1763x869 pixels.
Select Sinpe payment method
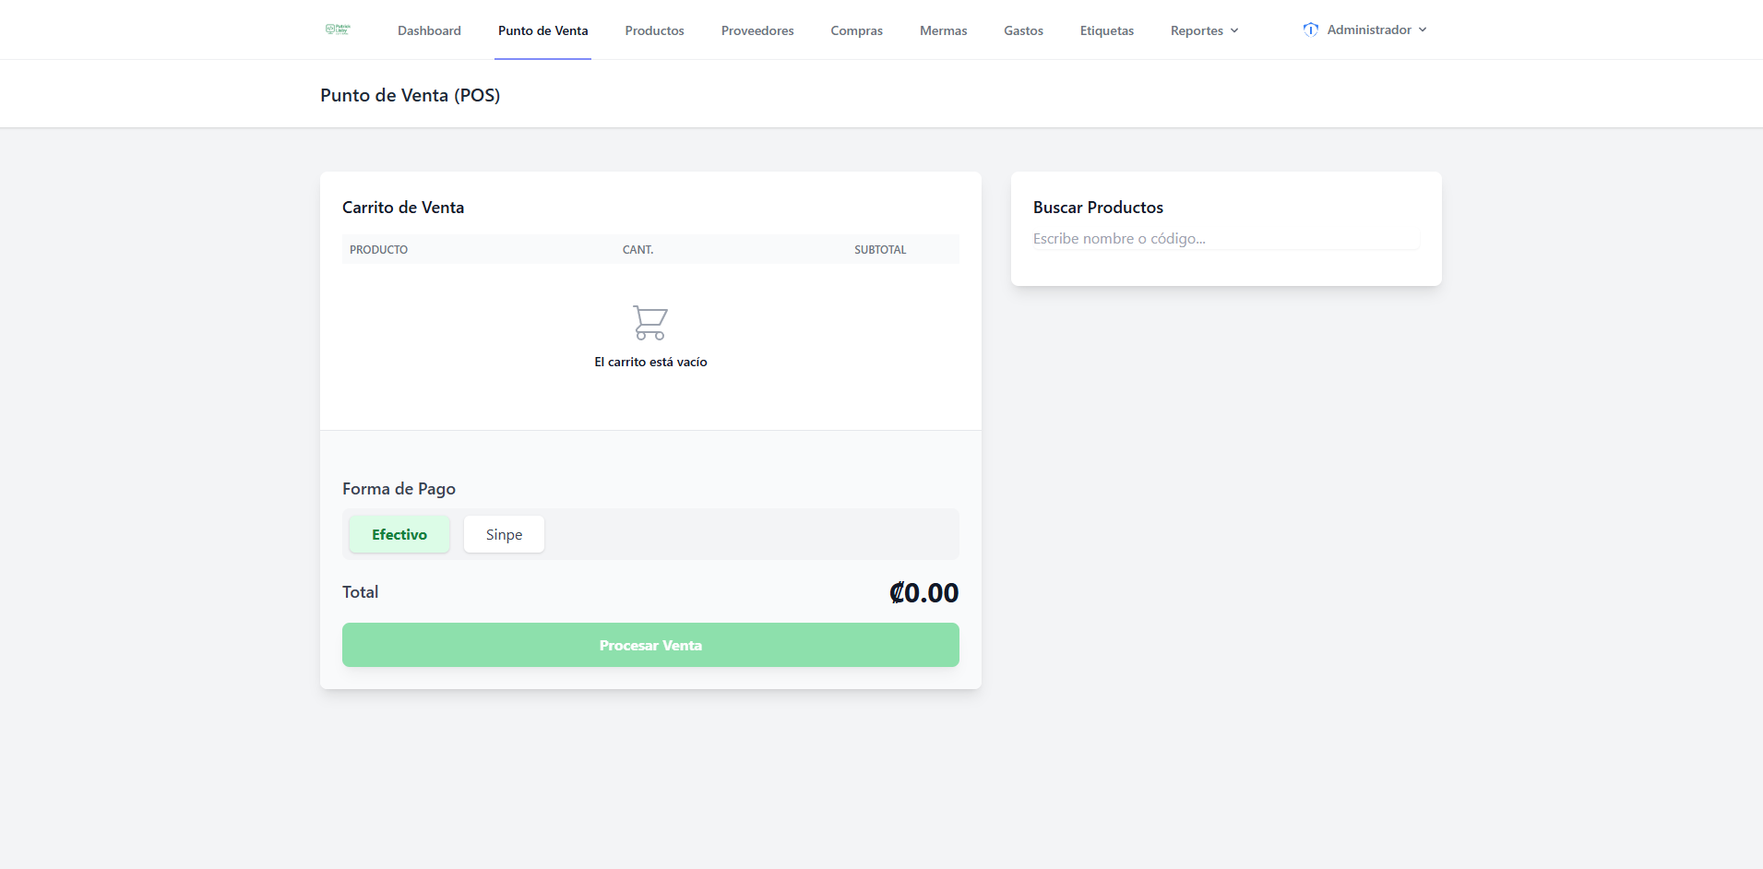(504, 534)
